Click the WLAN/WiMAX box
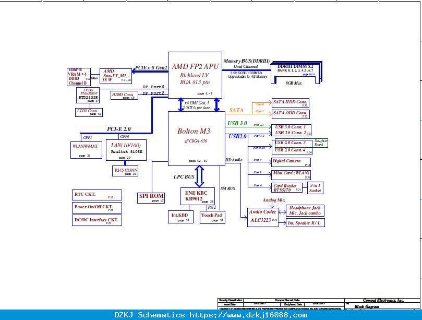Image resolution: width=422 pixels, height=320 pixels. tap(86, 150)
